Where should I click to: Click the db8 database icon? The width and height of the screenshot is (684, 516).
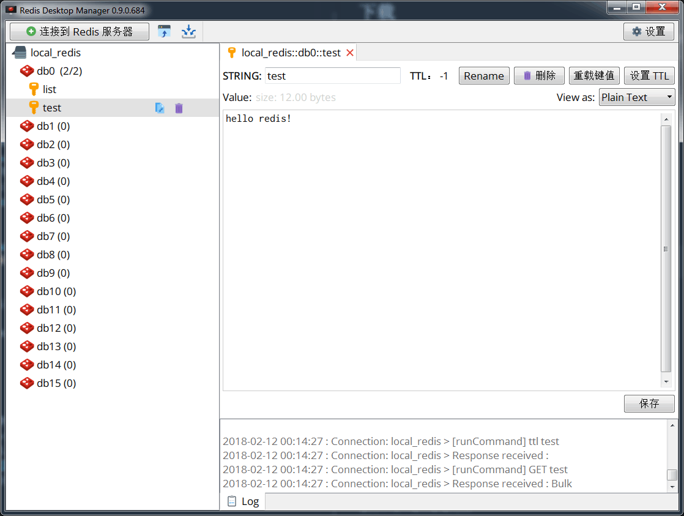point(27,255)
